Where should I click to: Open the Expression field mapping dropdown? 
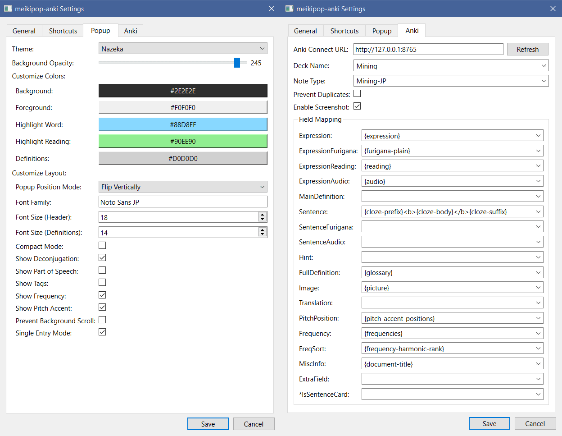click(453, 136)
